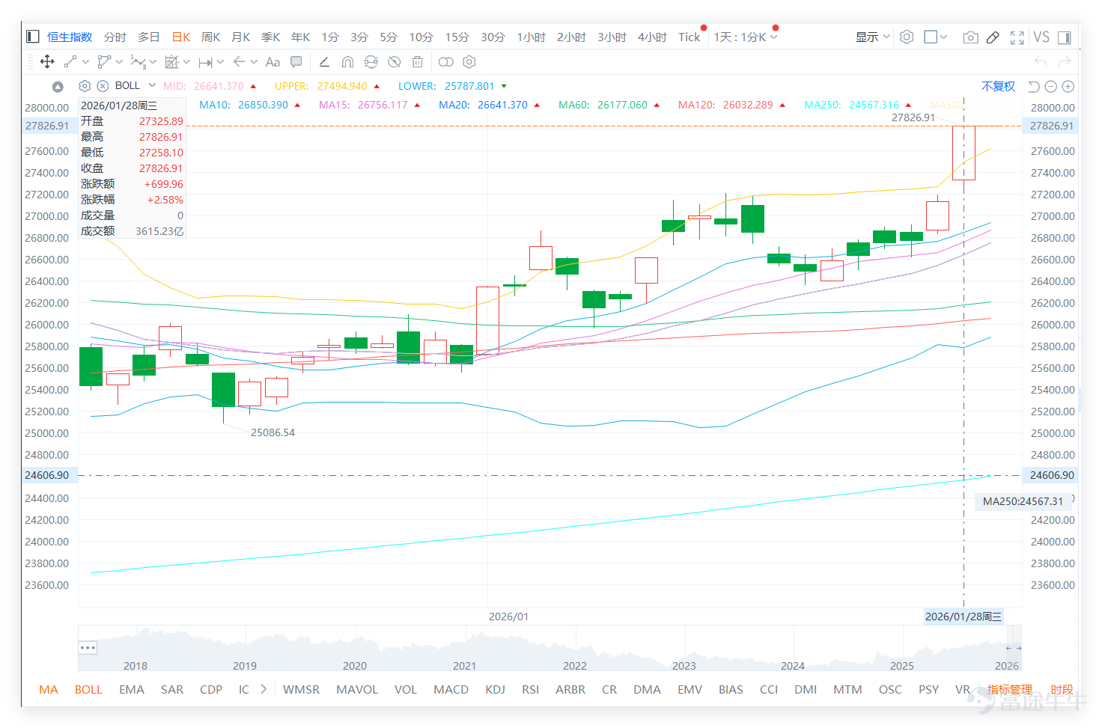Redo the last drawing action
Screen dimensions: 1102x728
1065,62
